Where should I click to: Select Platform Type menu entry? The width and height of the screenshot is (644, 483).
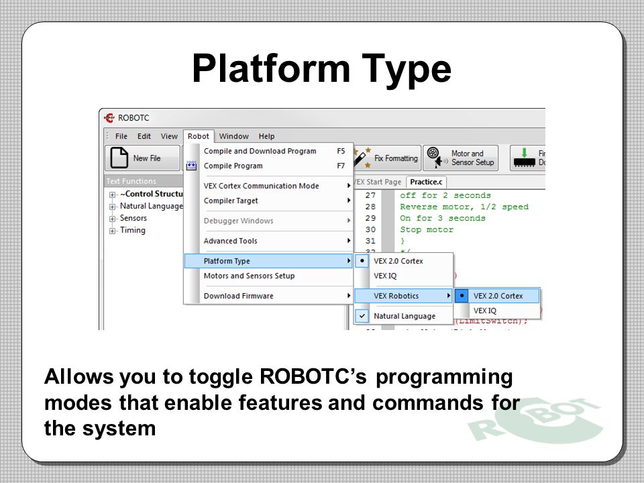click(x=268, y=261)
